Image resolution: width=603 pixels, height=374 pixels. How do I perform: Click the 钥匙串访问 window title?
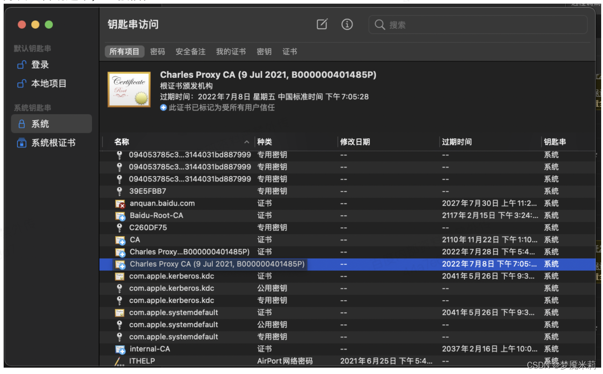(x=133, y=25)
